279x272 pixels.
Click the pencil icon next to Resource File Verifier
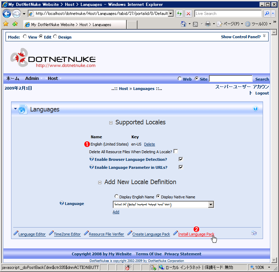[x=86, y=233]
